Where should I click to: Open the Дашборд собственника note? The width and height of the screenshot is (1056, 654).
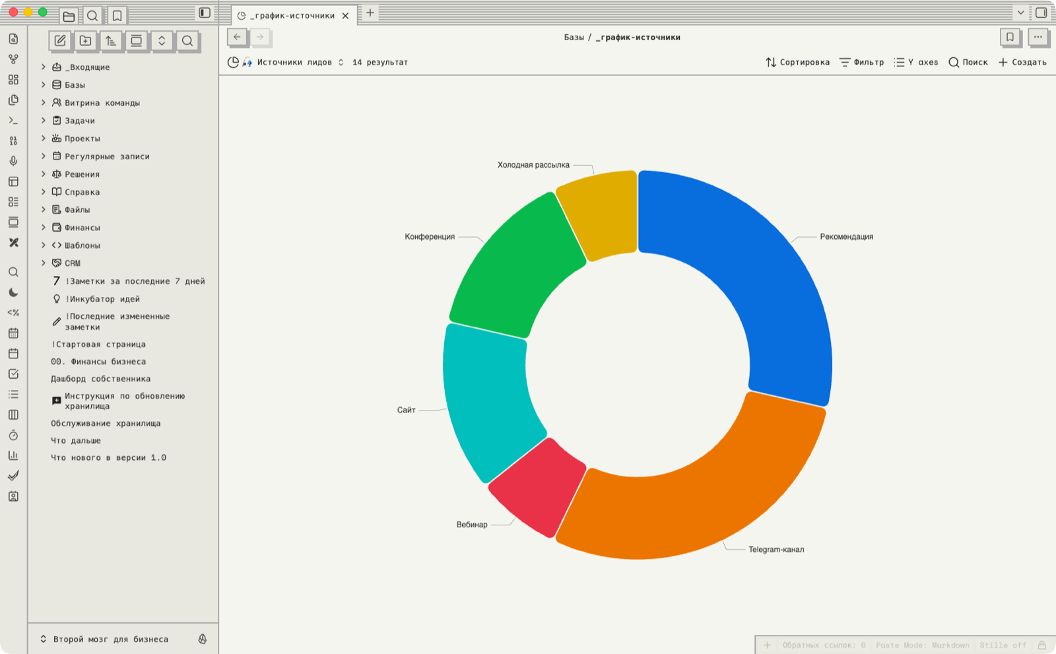[x=101, y=379]
